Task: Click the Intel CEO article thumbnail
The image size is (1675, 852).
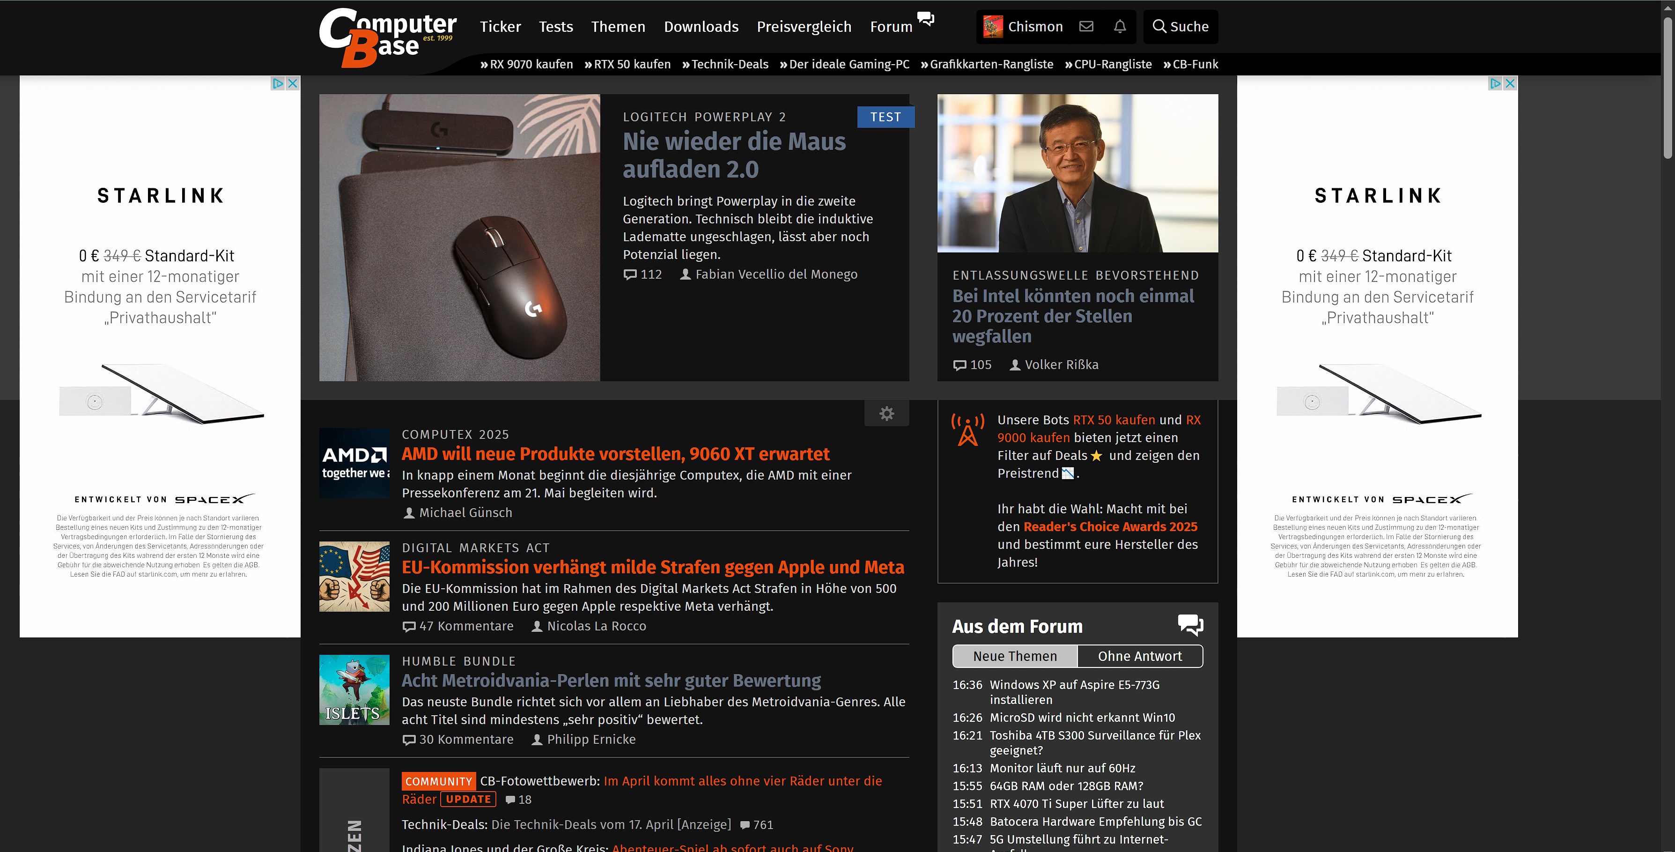Action: pyautogui.click(x=1077, y=173)
